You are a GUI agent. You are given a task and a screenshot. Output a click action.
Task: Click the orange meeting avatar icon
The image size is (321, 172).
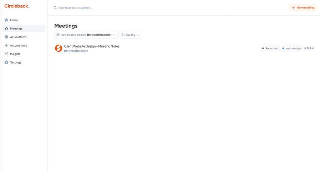click(58, 48)
